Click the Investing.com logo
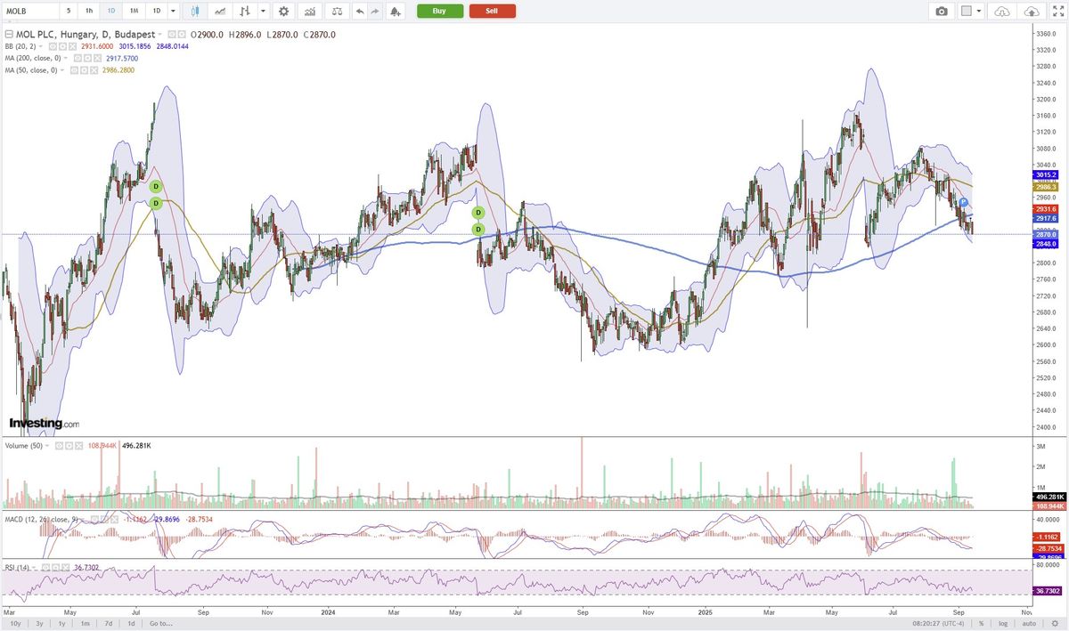Viewport: 1069px width, 631px height. pos(44,424)
